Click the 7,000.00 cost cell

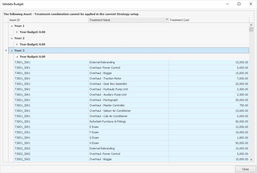click(209, 78)
